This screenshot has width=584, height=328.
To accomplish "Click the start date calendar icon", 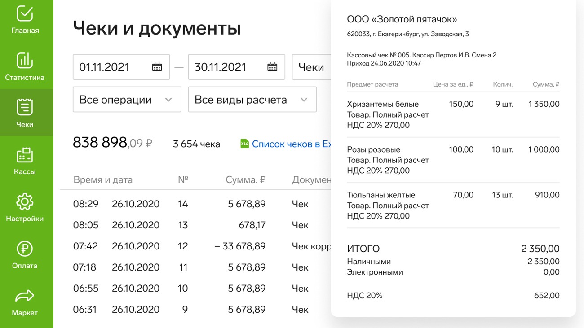I will pyautogui.click(x=157, y=67).
